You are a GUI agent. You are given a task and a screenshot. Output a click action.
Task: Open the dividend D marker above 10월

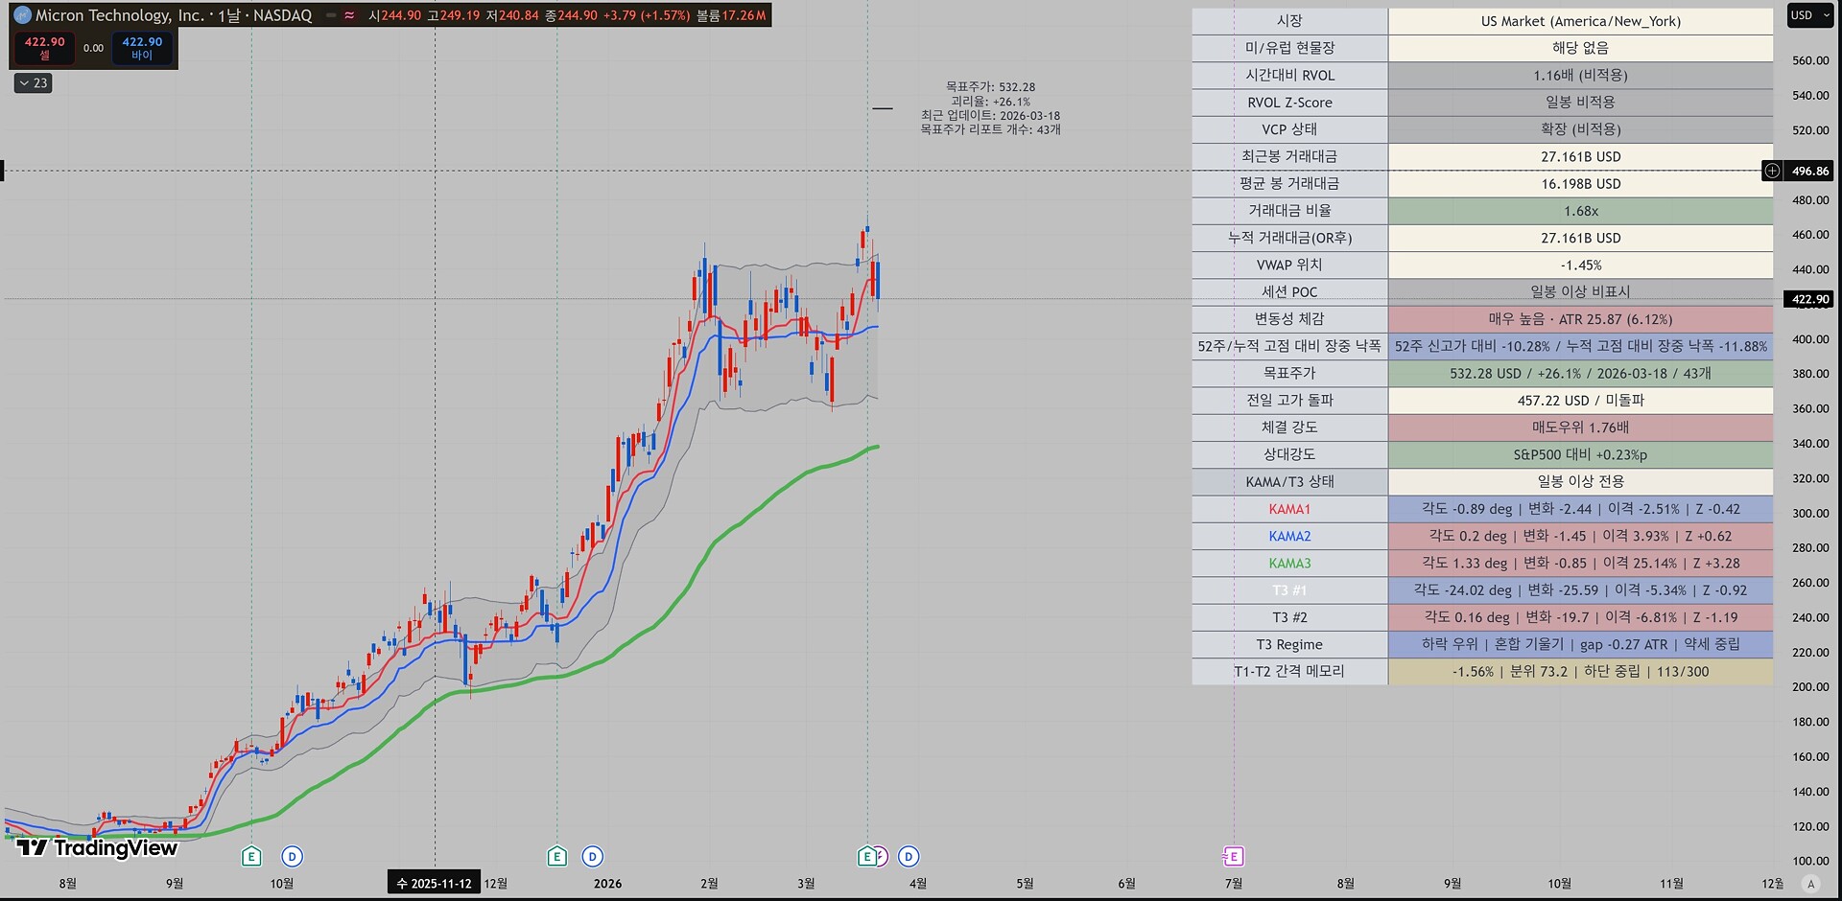point(293,856)
